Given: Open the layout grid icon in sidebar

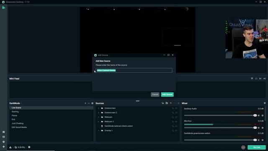Looking at the screenshot, I should point(4,132).
